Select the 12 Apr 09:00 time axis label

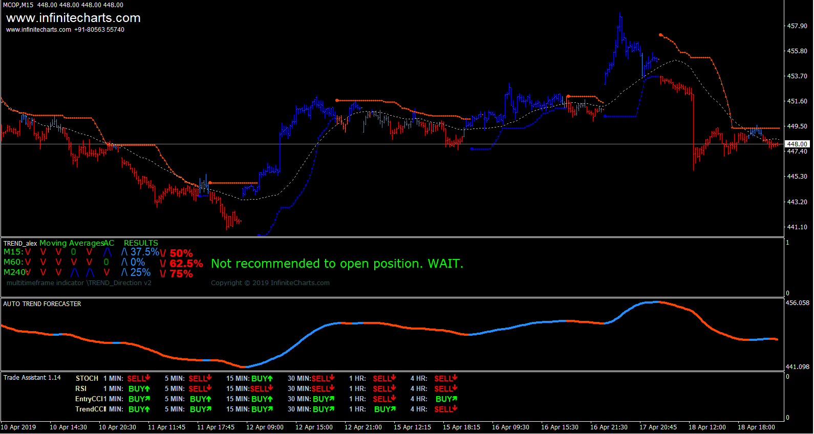(265, 427)
